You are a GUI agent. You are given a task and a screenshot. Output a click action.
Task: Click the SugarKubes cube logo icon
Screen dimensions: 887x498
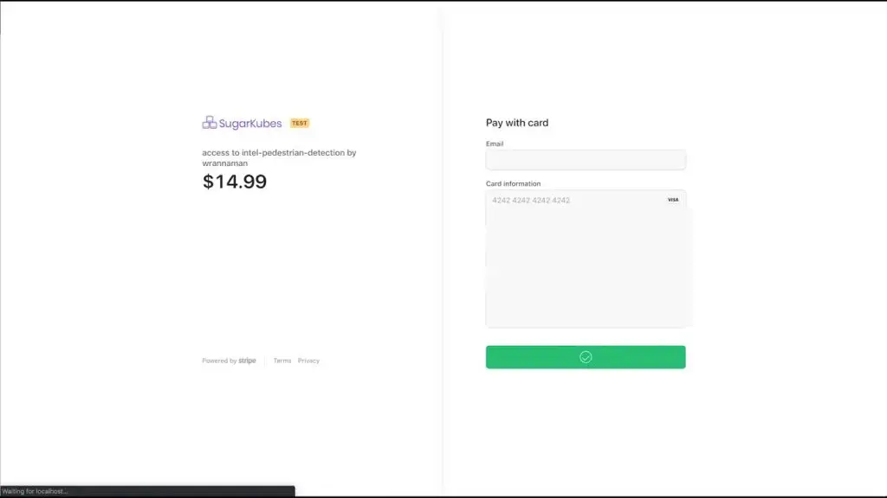coord(210,123)
